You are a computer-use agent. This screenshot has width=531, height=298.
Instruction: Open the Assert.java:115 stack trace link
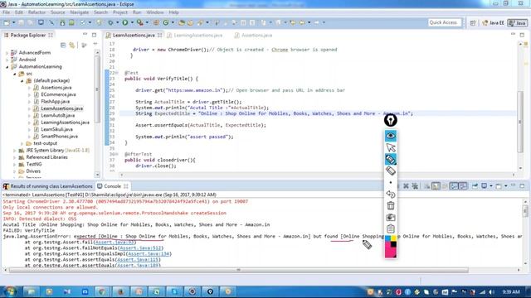[x=138, y=259]
